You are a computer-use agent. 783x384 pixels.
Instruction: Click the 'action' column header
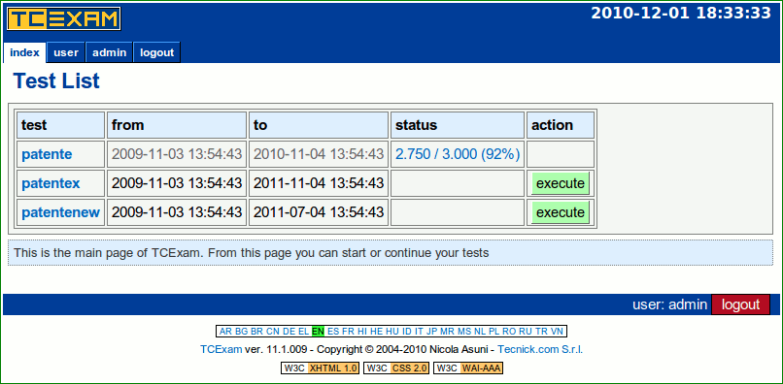561,125
